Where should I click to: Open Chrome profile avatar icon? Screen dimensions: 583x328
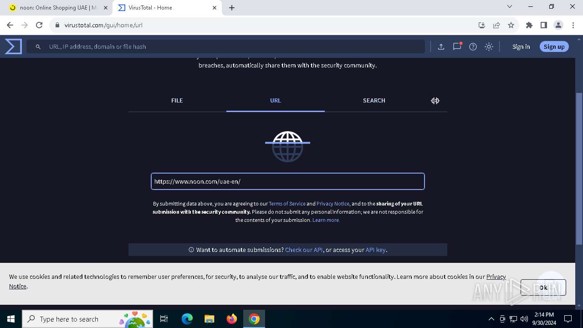(x=558, y=25)
